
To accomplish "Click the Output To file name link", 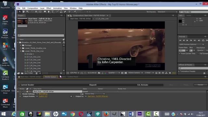I will click(x=98, y=96).
